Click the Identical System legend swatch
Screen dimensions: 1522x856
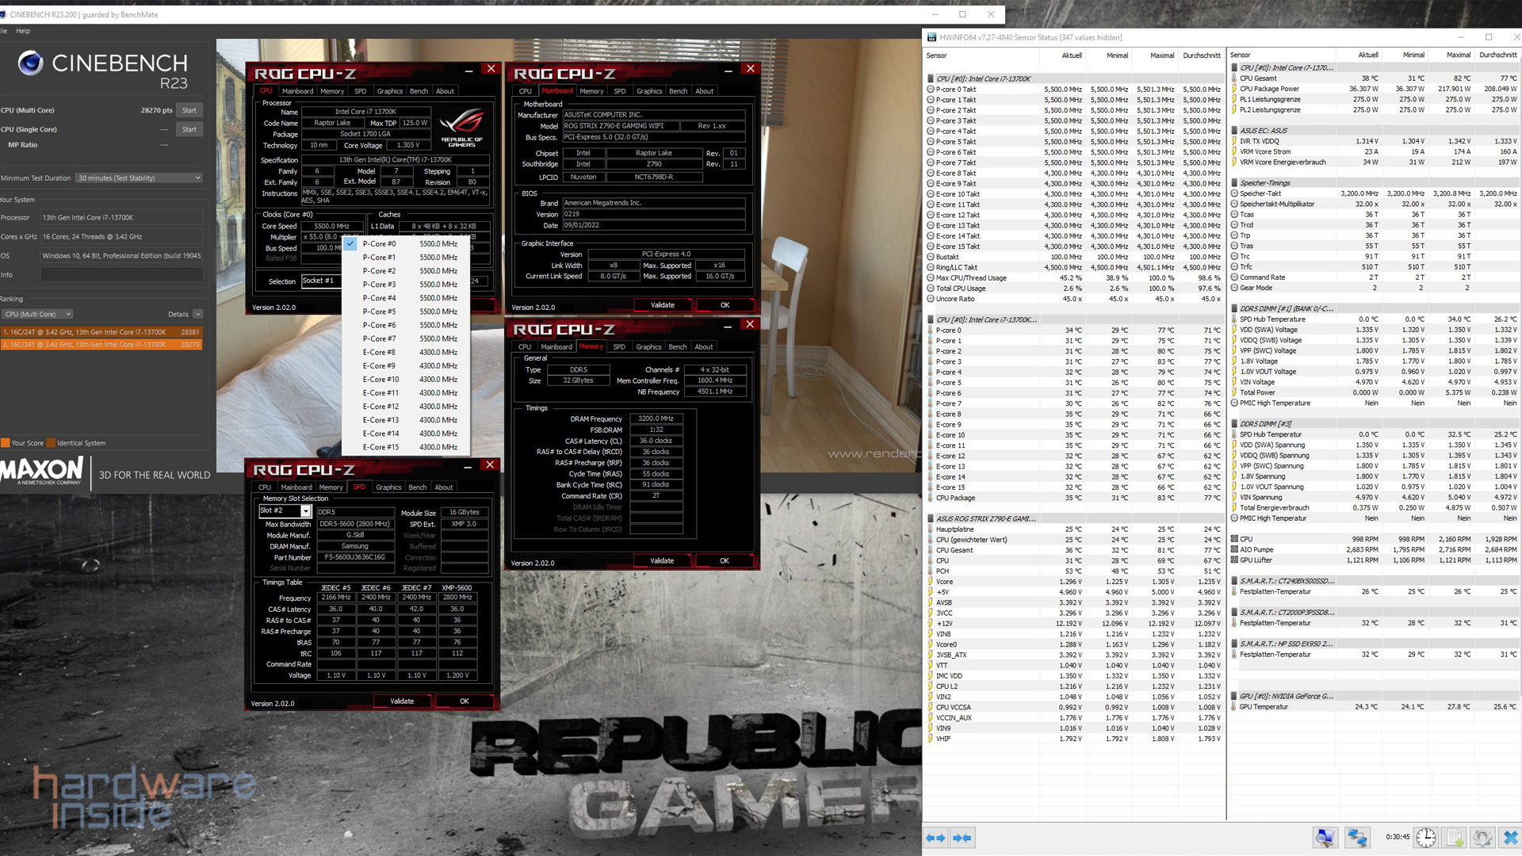(x=51, y=443)
